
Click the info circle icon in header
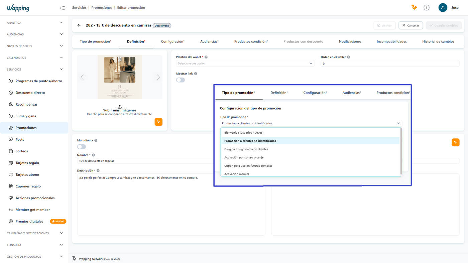[427, 7]
